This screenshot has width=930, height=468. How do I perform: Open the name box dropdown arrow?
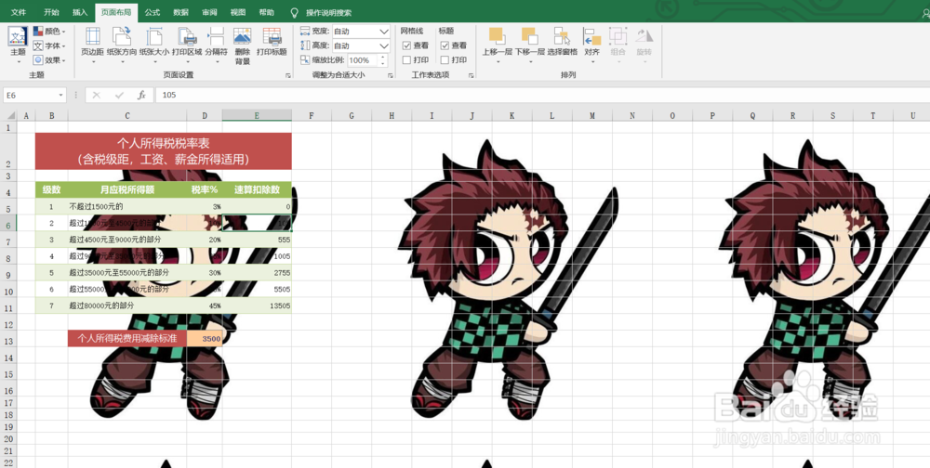point(61,95)
